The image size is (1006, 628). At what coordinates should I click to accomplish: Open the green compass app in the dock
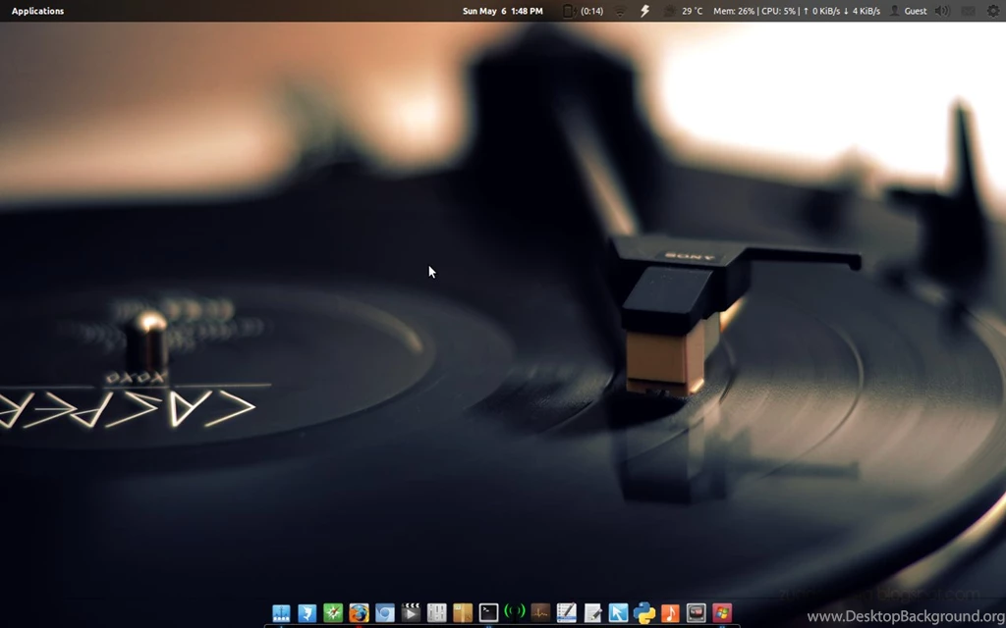[333, 613]
